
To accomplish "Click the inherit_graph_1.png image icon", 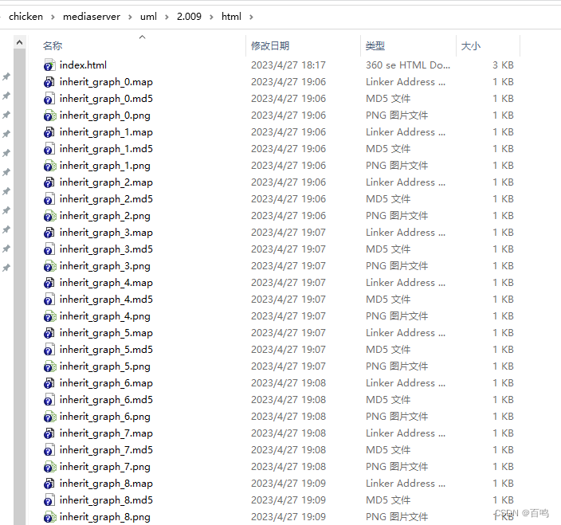I will (49, 166).
